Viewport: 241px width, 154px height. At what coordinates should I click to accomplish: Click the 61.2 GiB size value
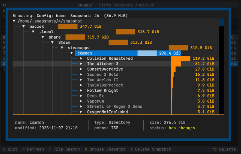click(x=205, y=64)
